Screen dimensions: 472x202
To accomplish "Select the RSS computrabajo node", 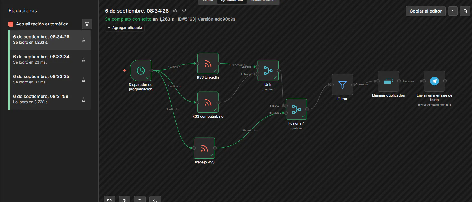I will tap(208, 102).
